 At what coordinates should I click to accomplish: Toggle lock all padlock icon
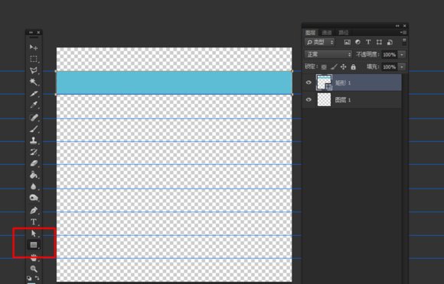pos(353,67)
